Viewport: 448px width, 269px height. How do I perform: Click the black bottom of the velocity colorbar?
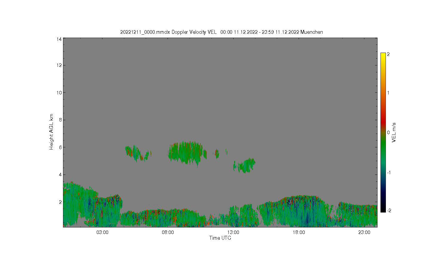[383, 210]
